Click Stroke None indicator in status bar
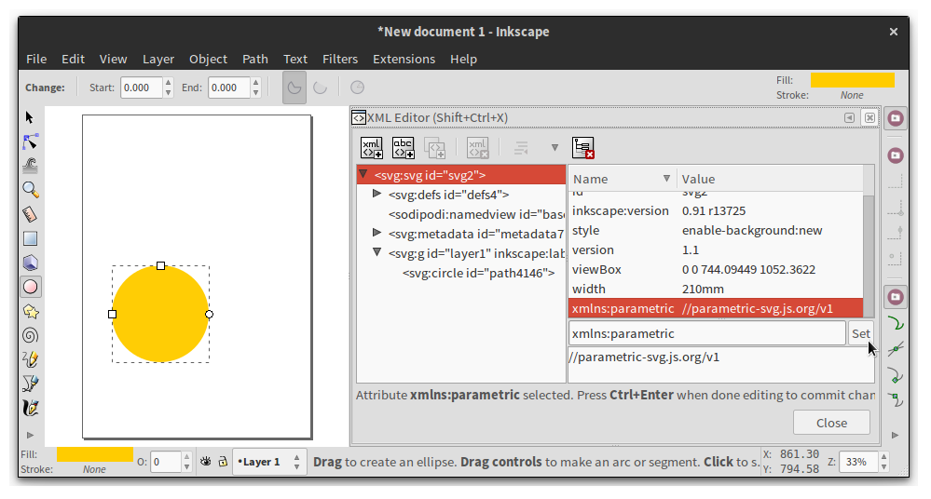Viewport: 931px width, 499px height. (x=94, y=469)
